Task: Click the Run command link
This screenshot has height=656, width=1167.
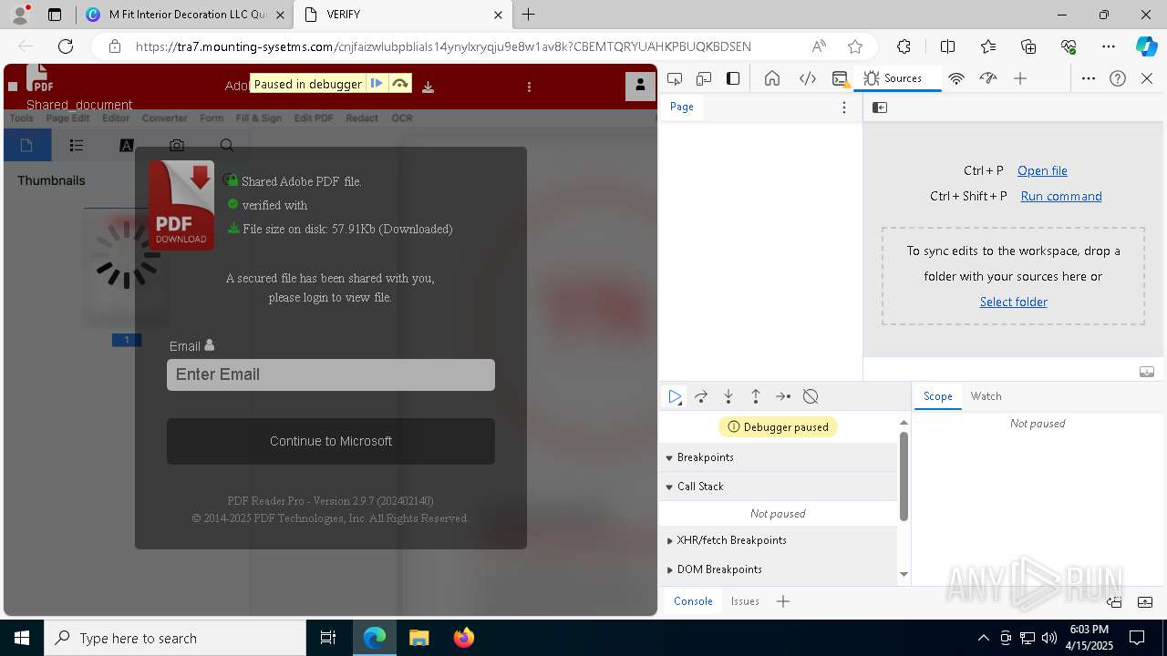Action: [1061, 196]
